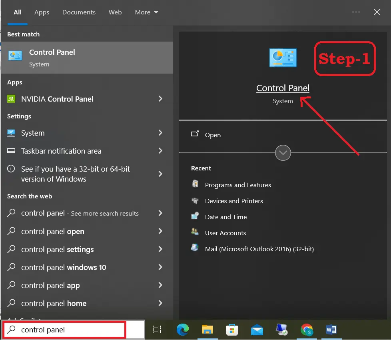The width and height of the screenshot is (391, 340).
Task: Click the Date and Time icon
Action: 195,216
